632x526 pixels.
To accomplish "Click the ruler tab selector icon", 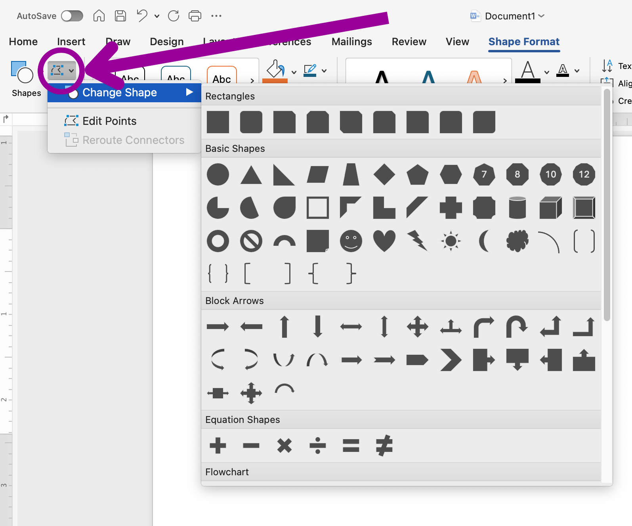I will pyautogui.click(x=6, y=119).
